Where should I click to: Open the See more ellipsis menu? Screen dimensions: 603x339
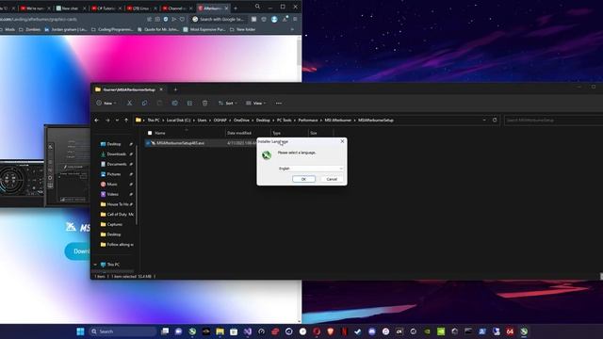[279, 103]
